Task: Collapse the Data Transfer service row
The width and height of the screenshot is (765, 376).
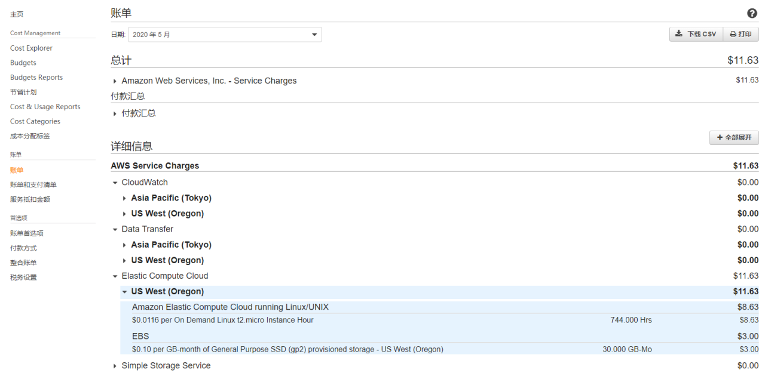Action: (x=115, y=229)
